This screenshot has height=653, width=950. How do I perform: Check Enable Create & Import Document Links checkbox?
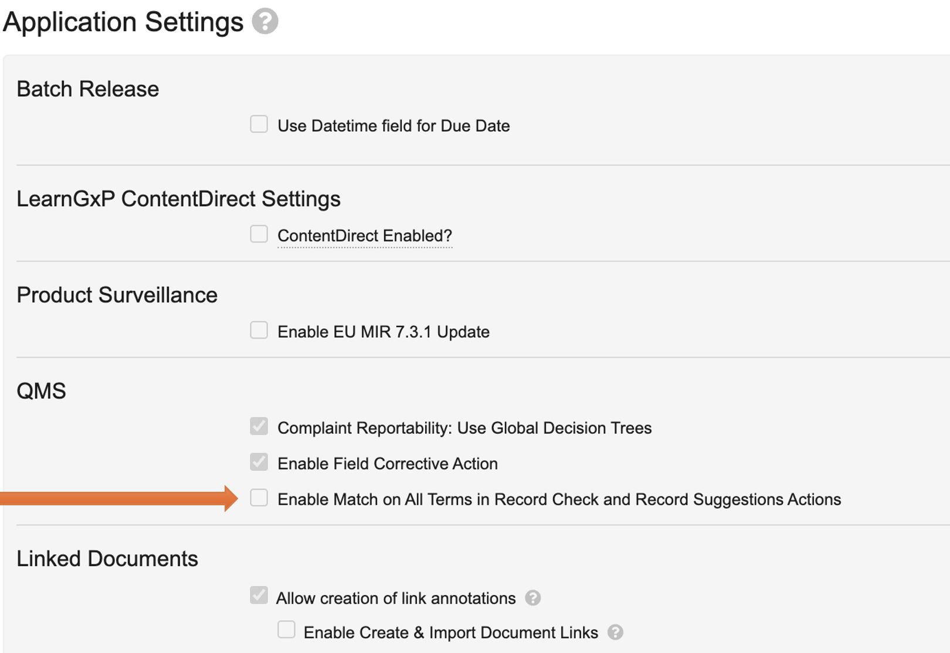[286, 630]
